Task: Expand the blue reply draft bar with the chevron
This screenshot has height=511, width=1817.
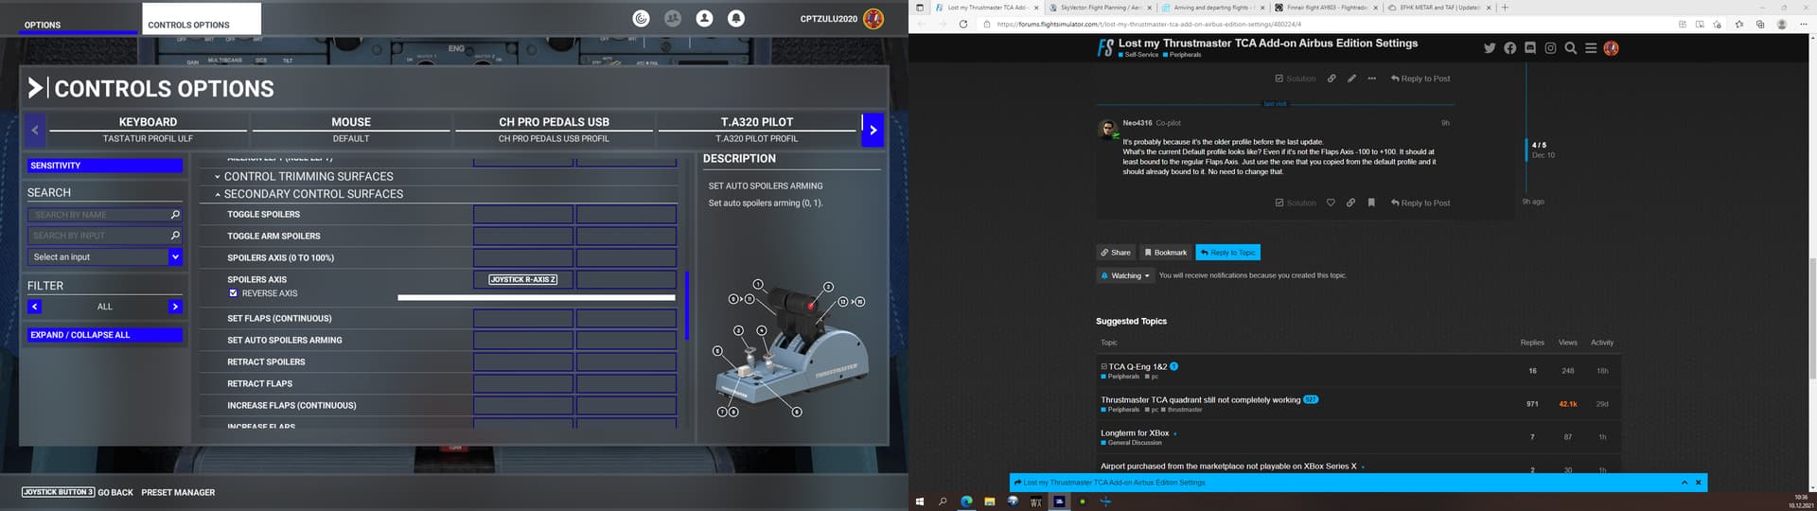Action: click(1685, 483)
